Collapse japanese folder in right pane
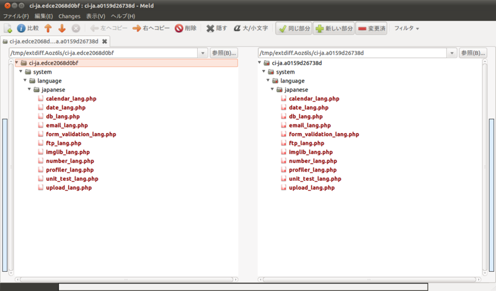 pyautogui.click(x=272, y=89)
